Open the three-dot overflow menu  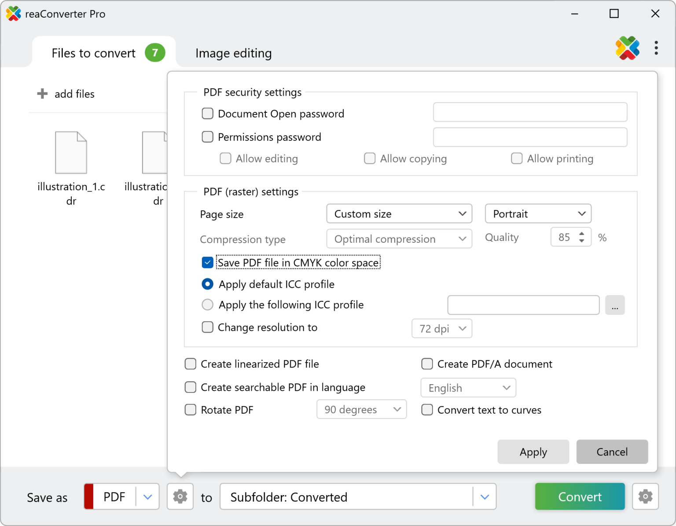(x=656, y=48)
